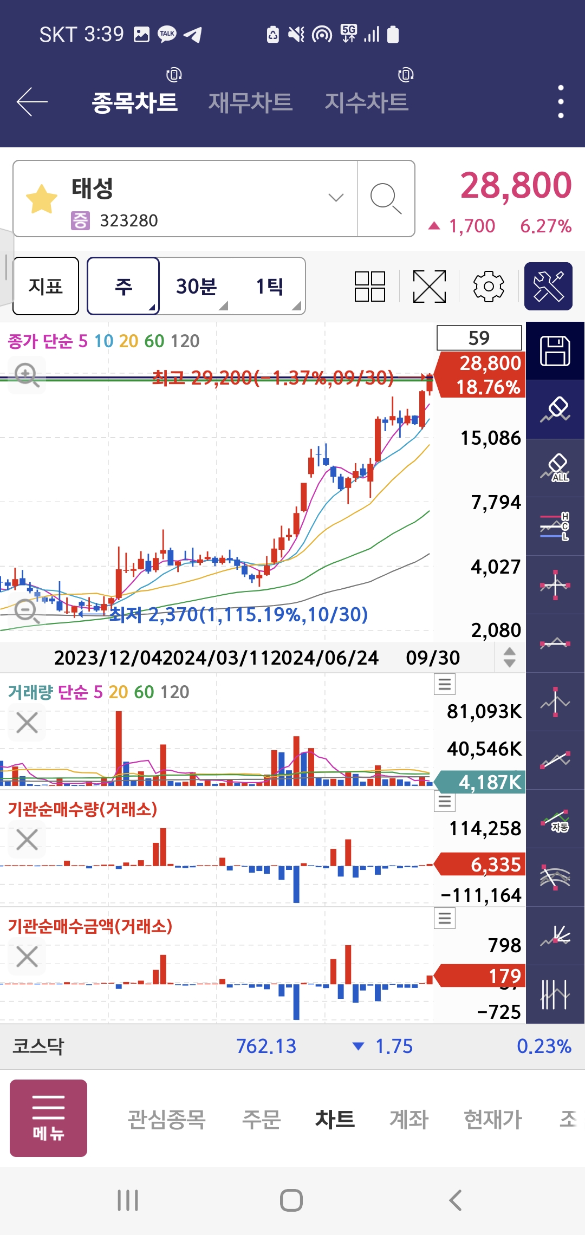Close the 기관순매수금액 panel
The height and width of the screenshot is (1235, 585).
[x=27, y=957]
